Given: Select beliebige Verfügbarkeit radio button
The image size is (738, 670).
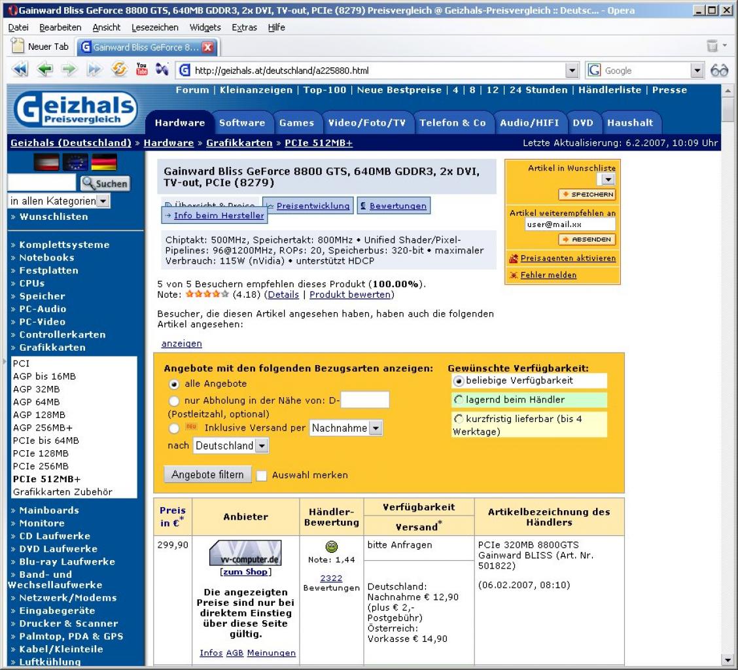Looking at the screenshot, I should click(459, 381).
